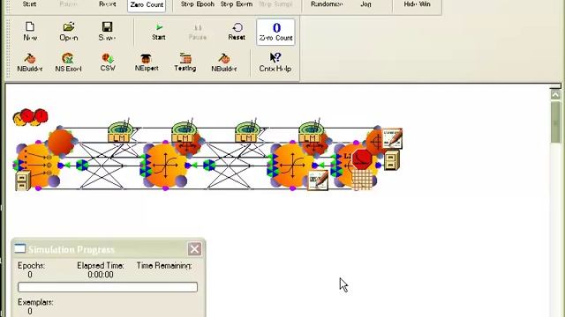Viewport: 565px width, 317px height.
Task: Close the Simulation Progress window
Action: pos(194,248)
